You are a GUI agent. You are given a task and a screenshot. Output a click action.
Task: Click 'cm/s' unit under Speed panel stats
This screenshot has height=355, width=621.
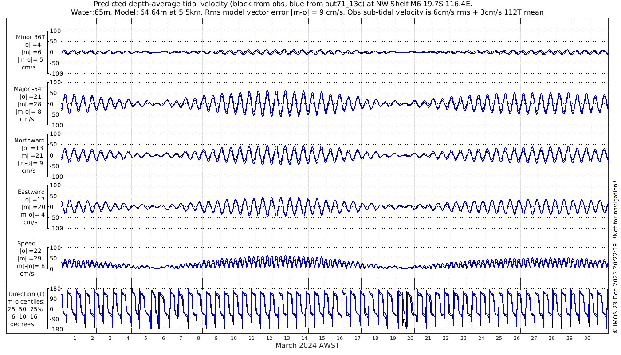point(27,274)
